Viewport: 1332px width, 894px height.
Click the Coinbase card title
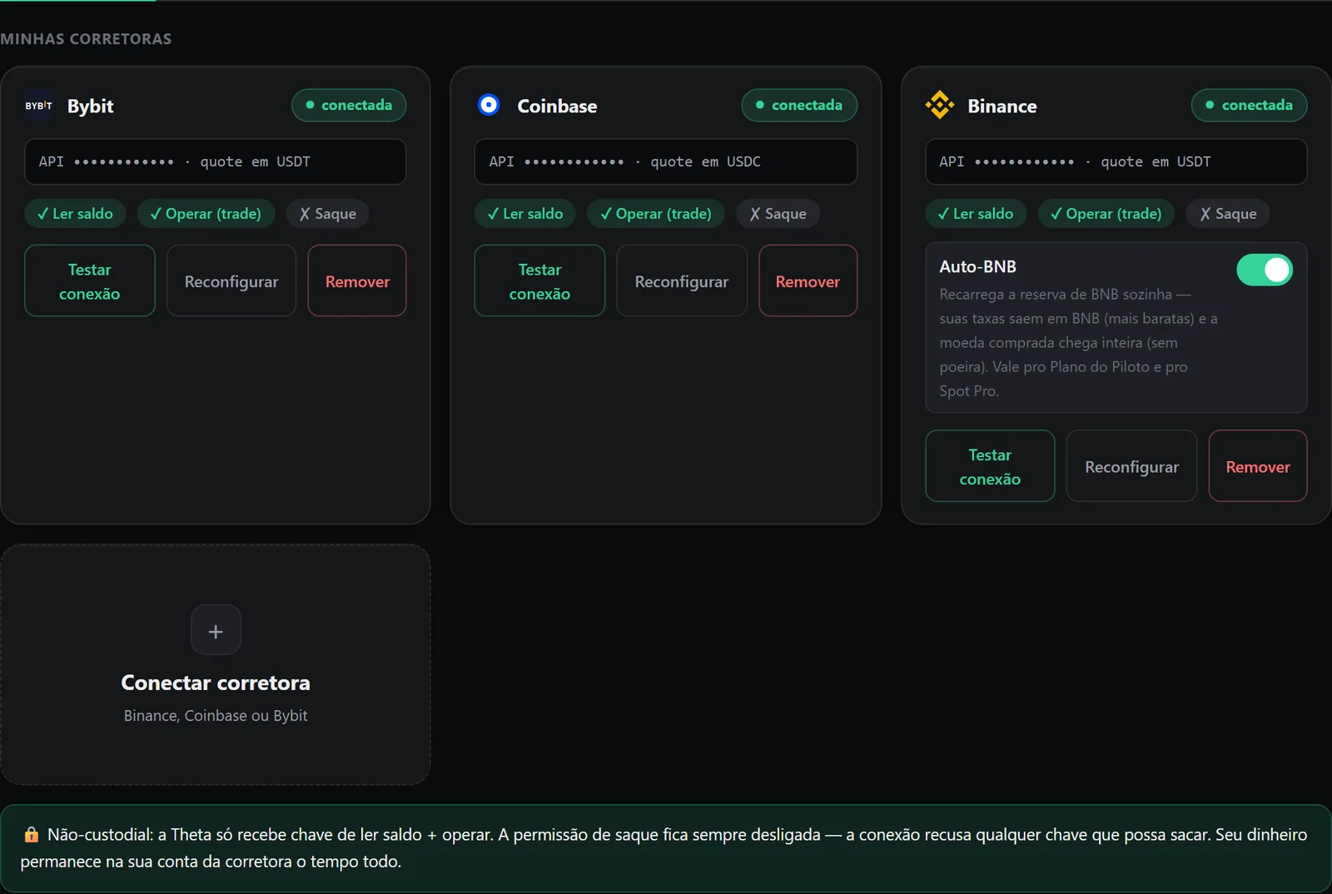click(557, 106)
